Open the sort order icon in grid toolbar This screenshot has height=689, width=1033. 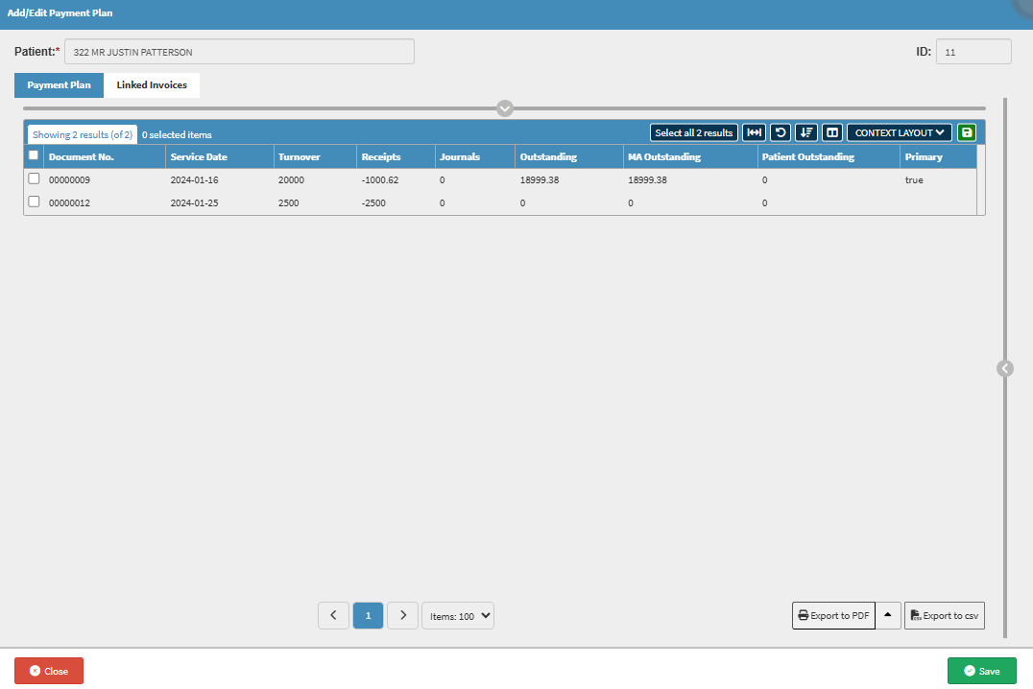[806, 132]
